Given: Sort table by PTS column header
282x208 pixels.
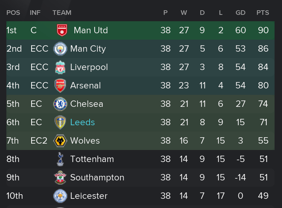Looking at the screenshot, I should (x=263, y=13).
